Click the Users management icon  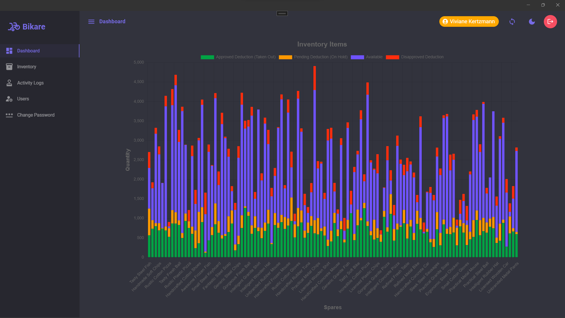click(9, 99)
